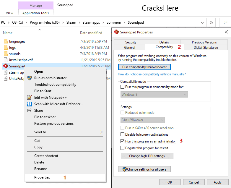The width and height of the screenshot is (231, 188).
Task: Click the sounds folder icon
Action: (6, 54)
